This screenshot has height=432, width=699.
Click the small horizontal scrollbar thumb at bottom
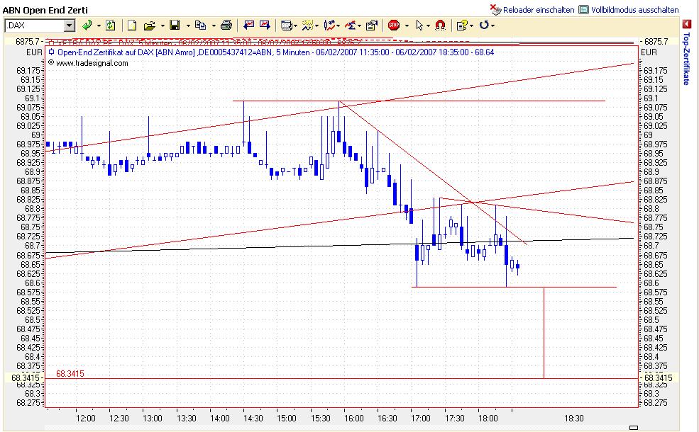pos(634,428)
